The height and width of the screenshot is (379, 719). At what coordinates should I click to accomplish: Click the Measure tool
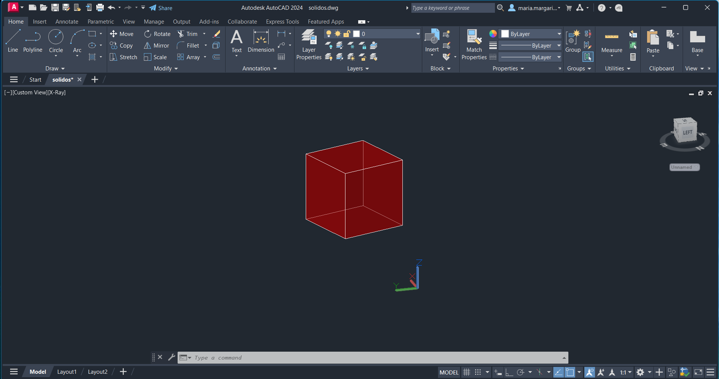pyautogui.click(x=611, y=41)
